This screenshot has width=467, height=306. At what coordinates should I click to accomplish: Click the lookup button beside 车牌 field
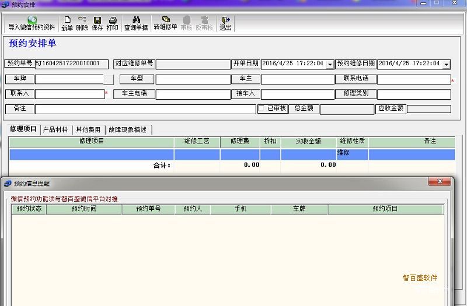[109, 79]
